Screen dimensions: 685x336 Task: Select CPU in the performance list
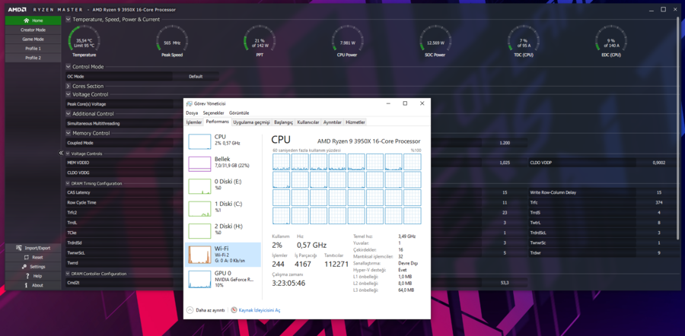[x=223, y=141]
